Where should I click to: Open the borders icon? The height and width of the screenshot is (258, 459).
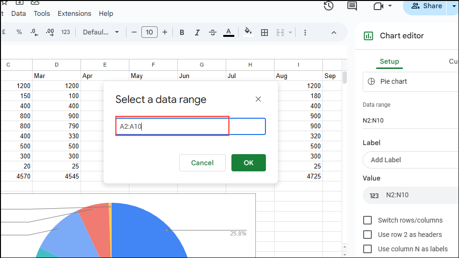click(x=264, y=33)
